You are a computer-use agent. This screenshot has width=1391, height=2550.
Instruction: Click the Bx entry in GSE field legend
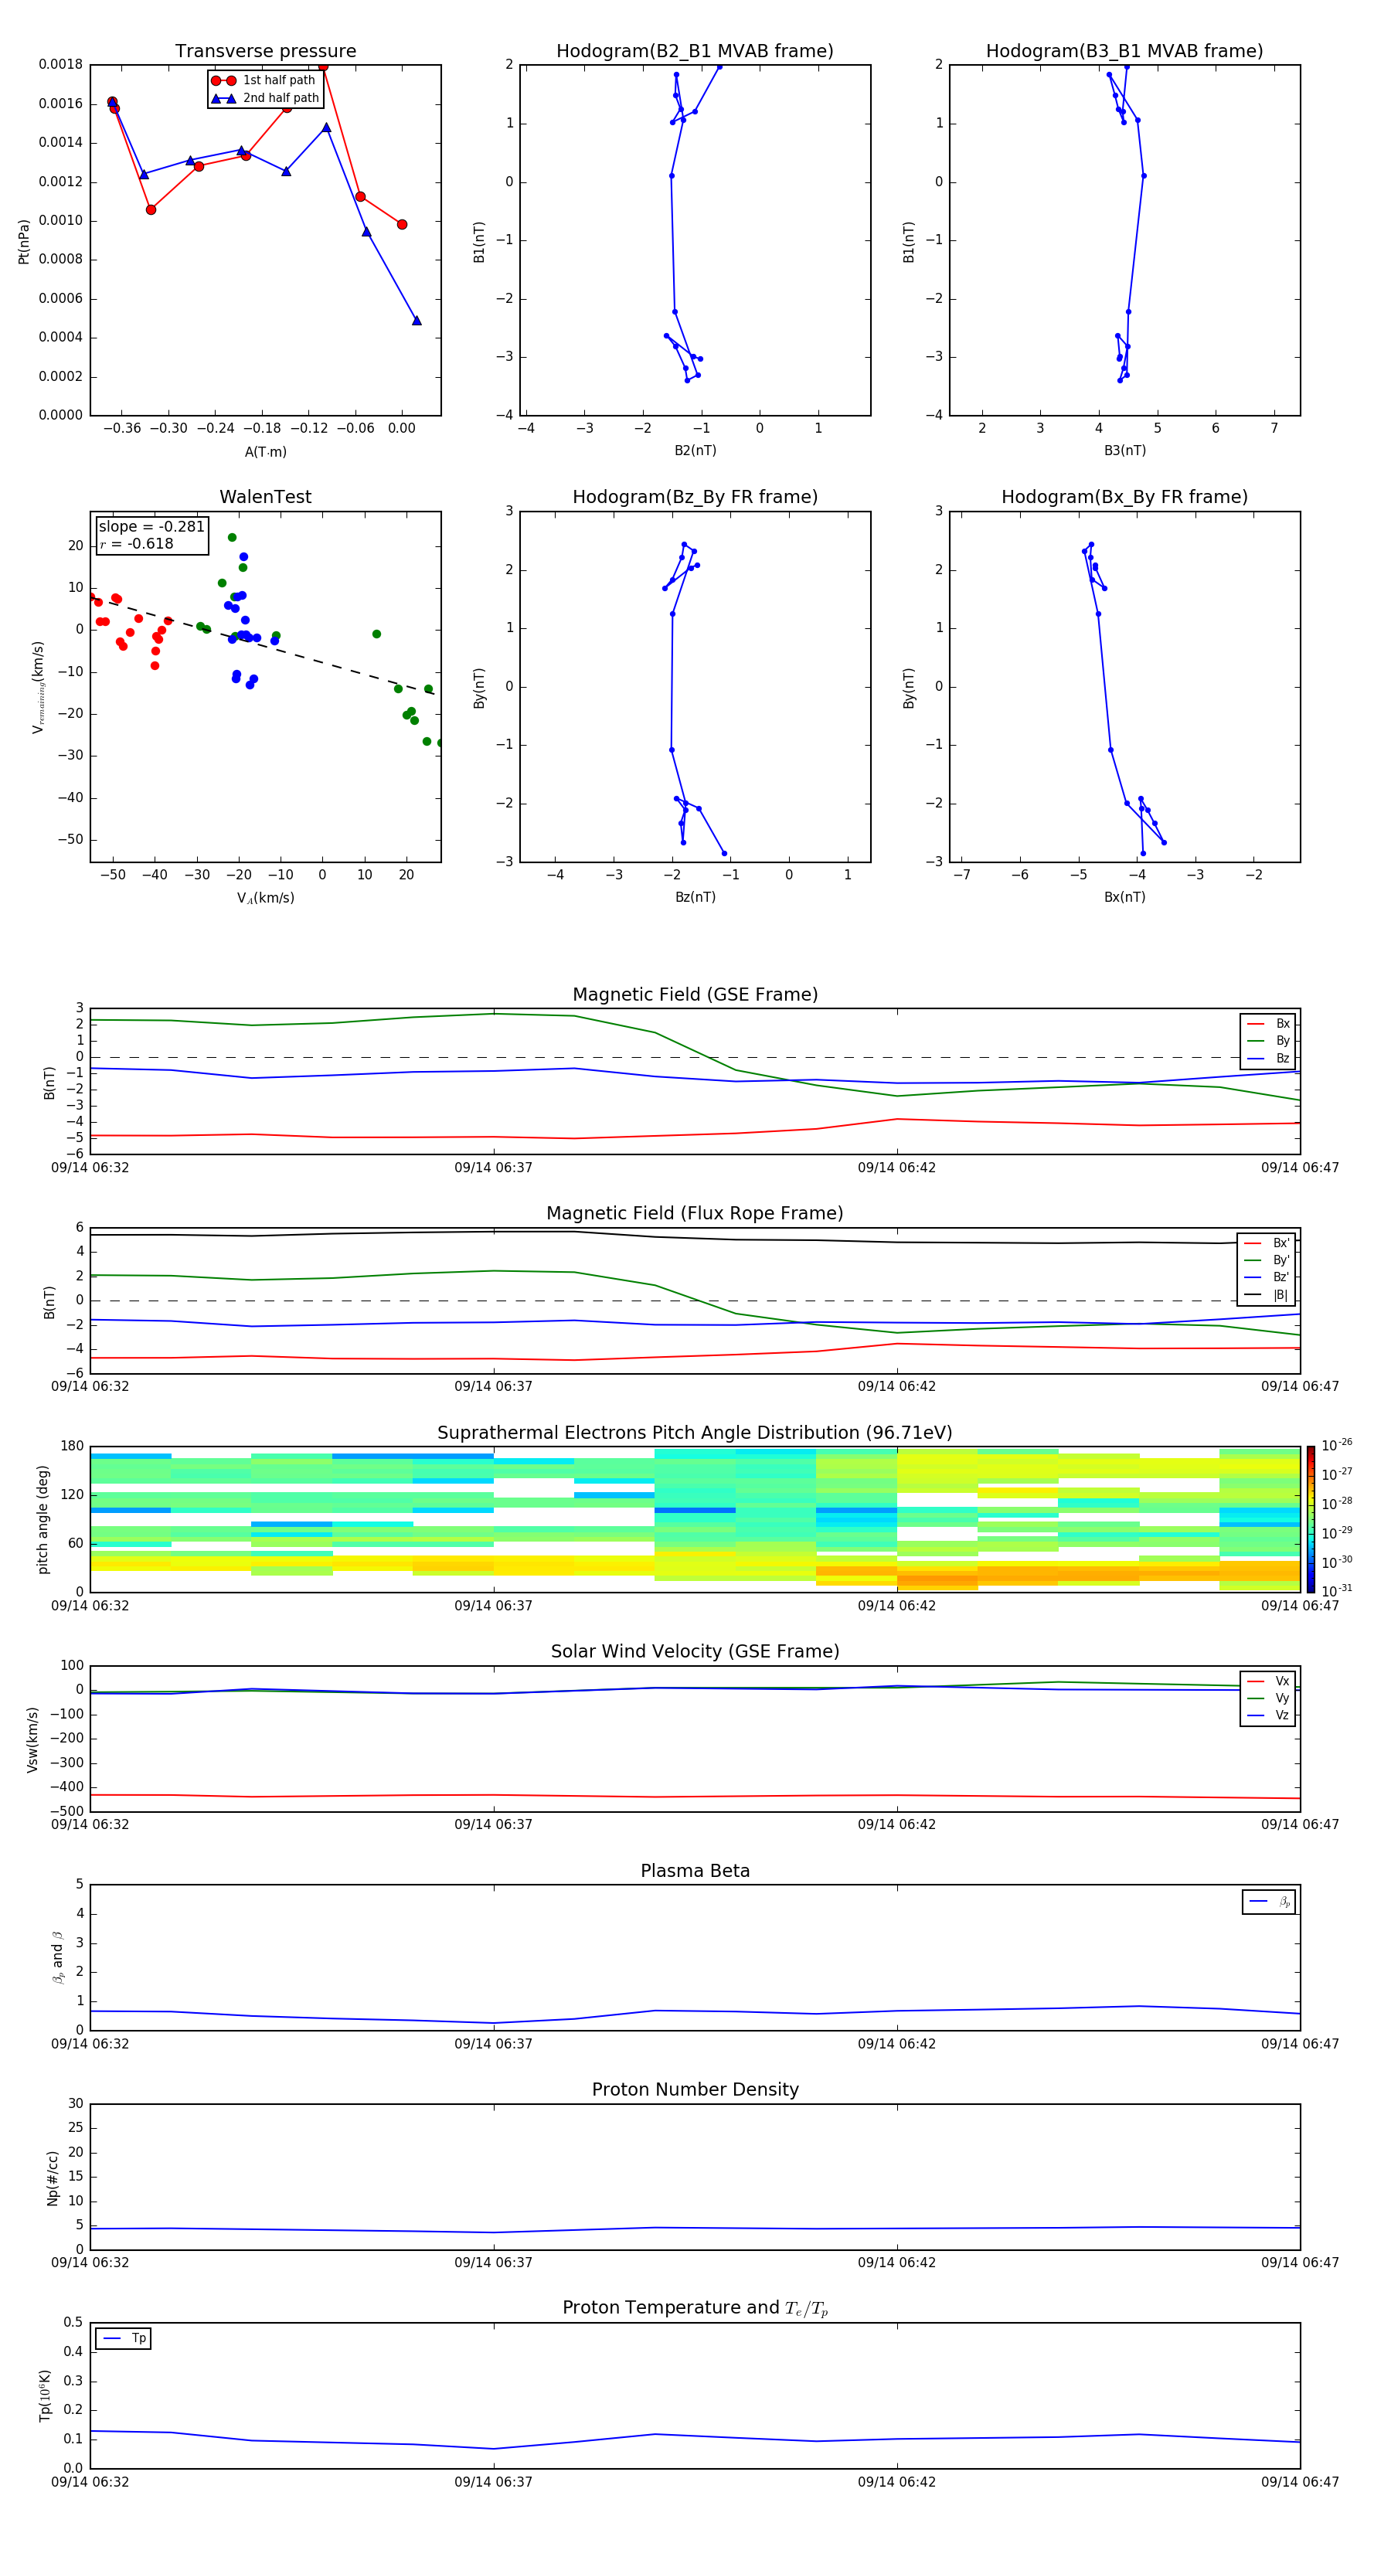[x=1268, y=1024]
